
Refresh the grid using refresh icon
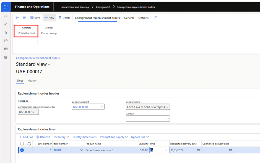[29, 144]
